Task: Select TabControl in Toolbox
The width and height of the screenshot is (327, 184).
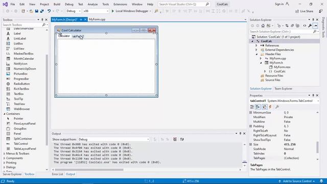Action: click(21, 144)
